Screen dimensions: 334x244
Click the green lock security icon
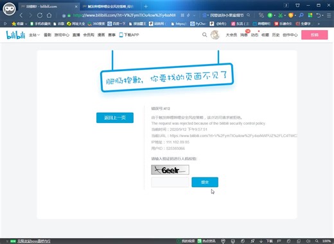(x=69, y=15)
